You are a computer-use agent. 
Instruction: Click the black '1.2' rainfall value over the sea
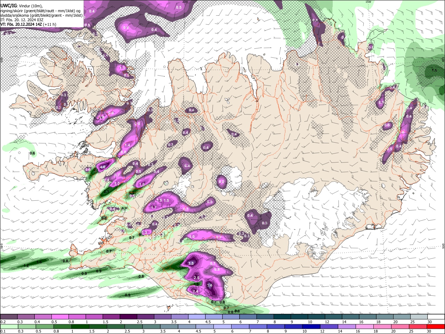tap(26, 265)
